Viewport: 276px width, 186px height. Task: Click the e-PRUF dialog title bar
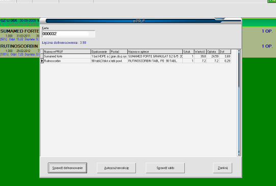click(x=139, y=21)
